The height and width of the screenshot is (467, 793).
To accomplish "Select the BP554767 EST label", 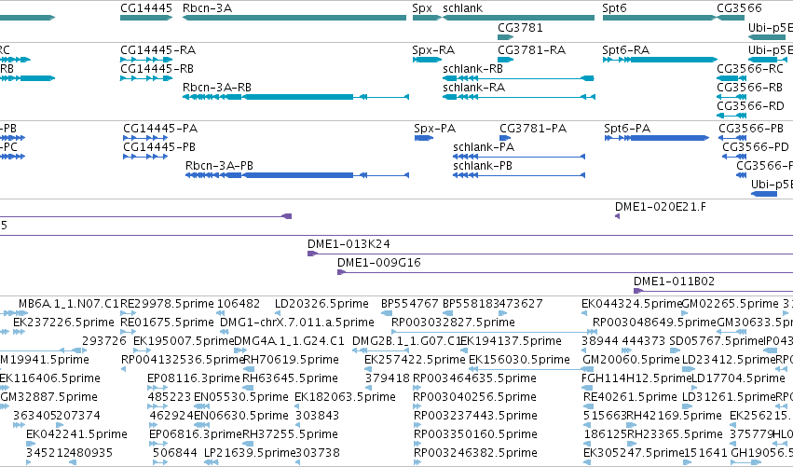I will (x=410, y=304).
